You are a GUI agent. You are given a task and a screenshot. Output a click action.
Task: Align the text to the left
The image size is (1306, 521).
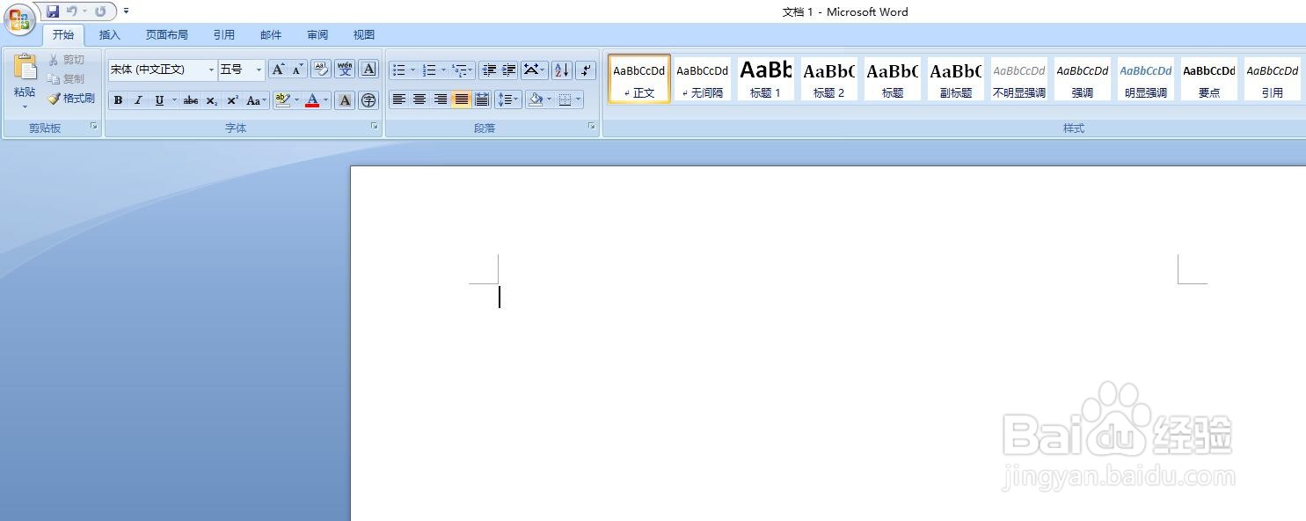pos(398,99)
